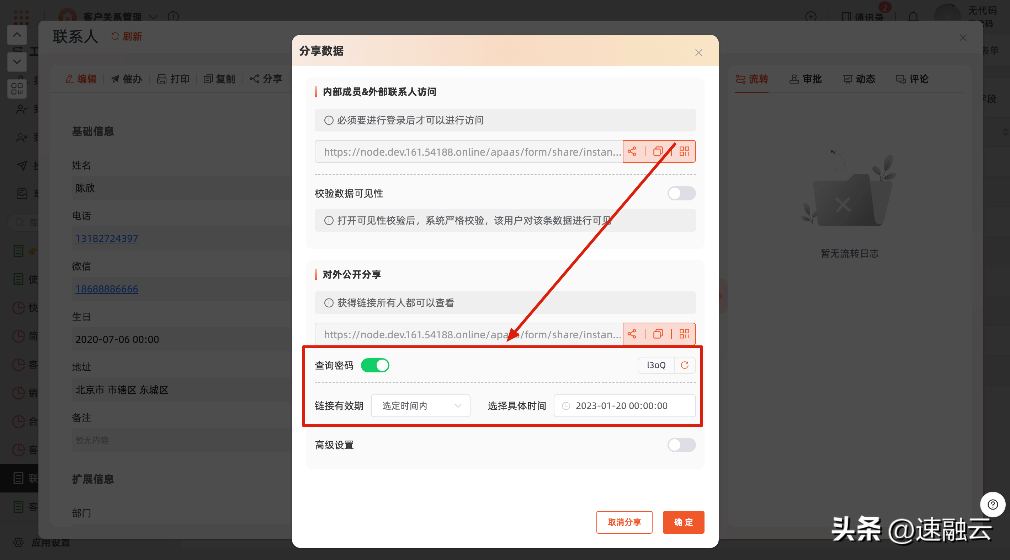Screen dimensions: 1010x560
Task: Switch to the 评论 tab
Action: coord(912,79)
